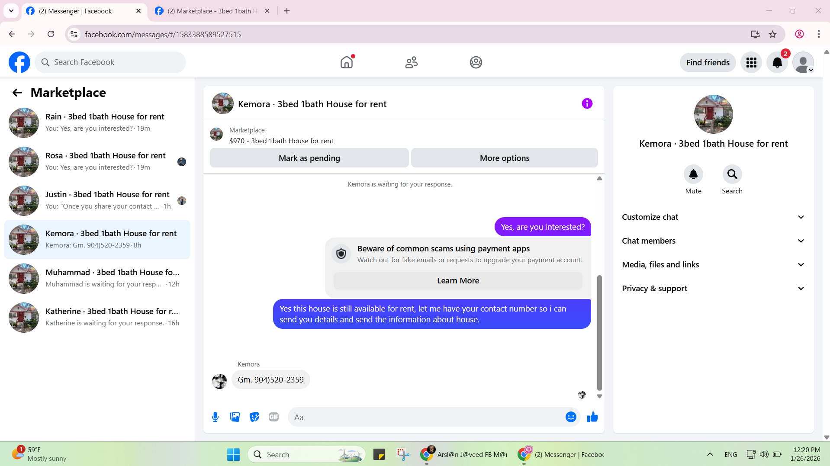Mute this conversation with bell icon

click(693, 174)
